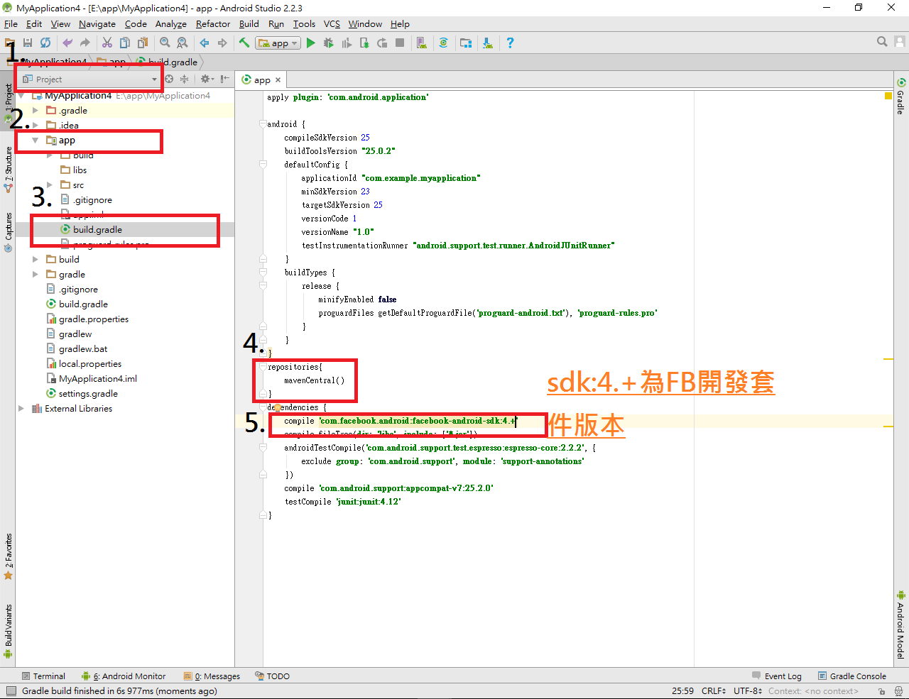Screen dimensions: 909x699
Task: Open AVD Manager from toolbar
Action: [422, 43]
